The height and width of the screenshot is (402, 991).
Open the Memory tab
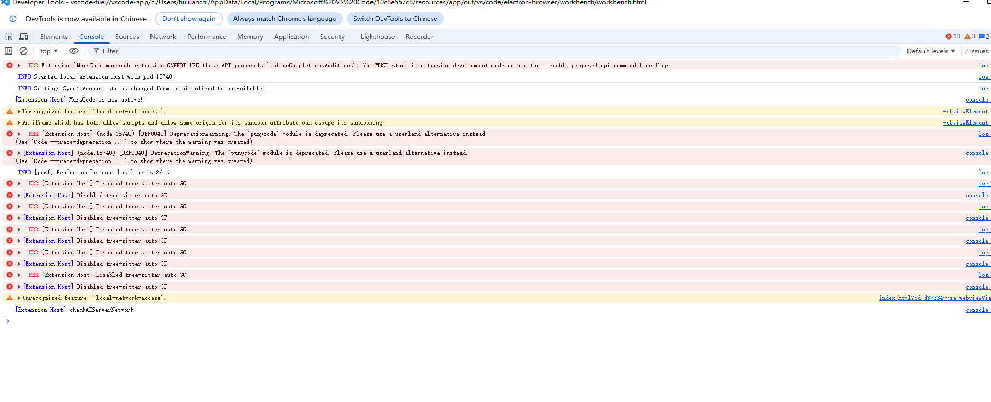point(250,36)
